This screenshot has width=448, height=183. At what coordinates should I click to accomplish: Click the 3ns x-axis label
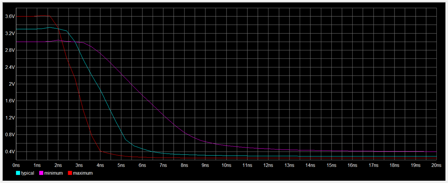pos(79,165)
